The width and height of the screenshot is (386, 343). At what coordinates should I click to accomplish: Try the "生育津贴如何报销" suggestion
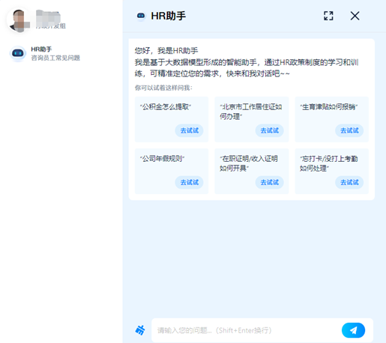pyautogui.click(x=349, y=130)
